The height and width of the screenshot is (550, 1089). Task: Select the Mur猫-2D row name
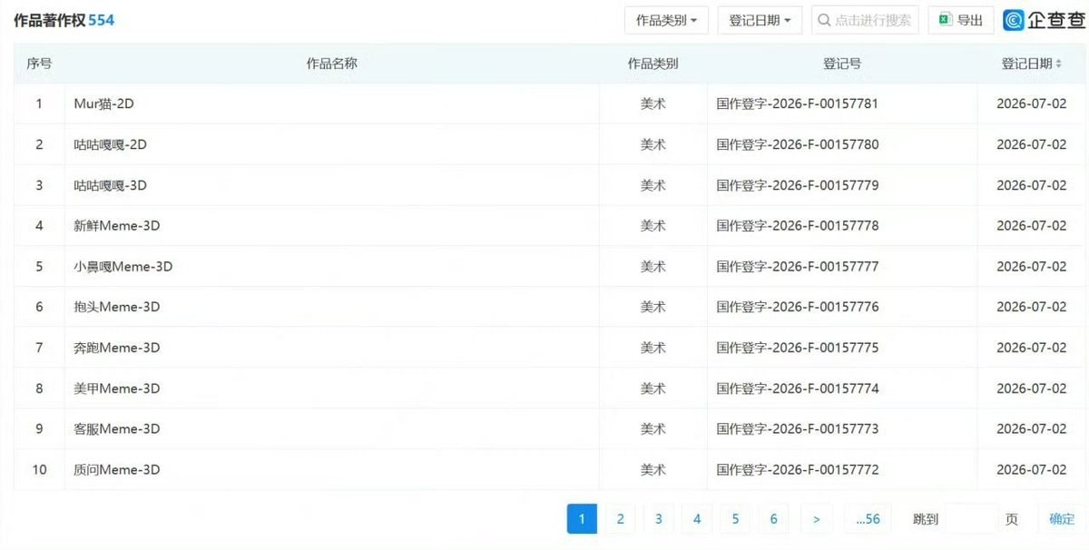coord(104,103)
